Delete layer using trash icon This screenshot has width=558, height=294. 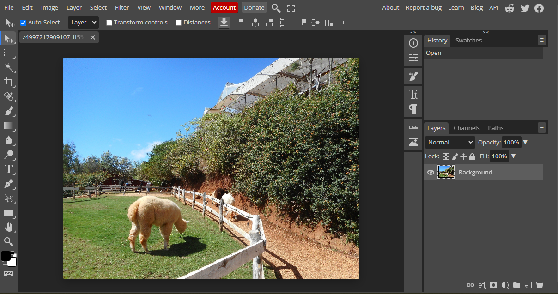tap(540, 285)
